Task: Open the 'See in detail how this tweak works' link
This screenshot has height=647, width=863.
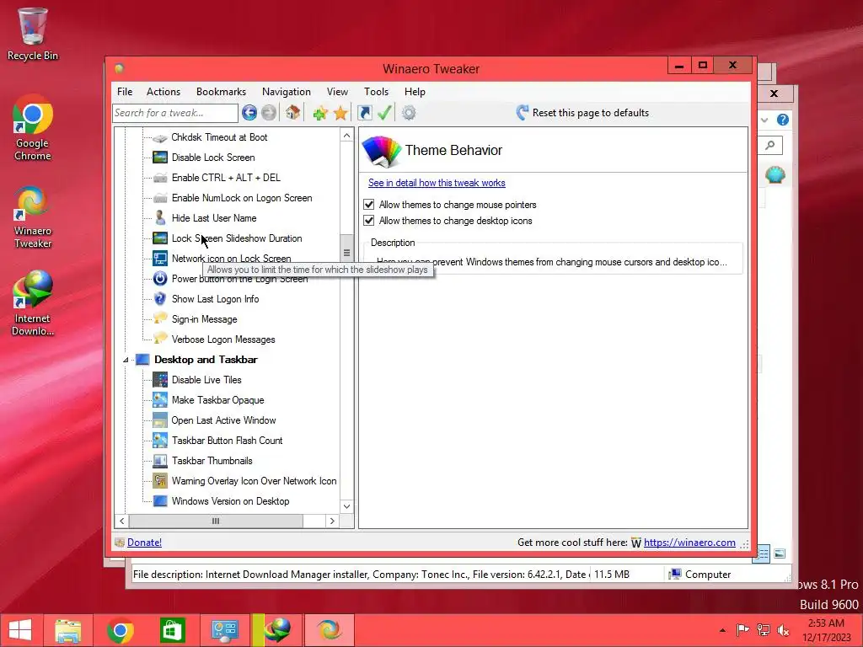Action: click(x=437, y=183)
